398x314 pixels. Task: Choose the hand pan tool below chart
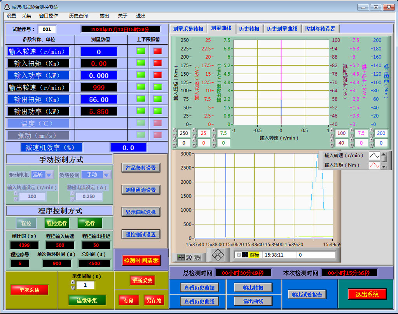[197, 257]
